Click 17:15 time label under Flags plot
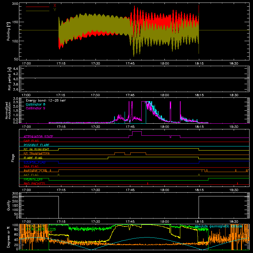The image size is (253, 253). pyautogui.click(x=61, y=190)
